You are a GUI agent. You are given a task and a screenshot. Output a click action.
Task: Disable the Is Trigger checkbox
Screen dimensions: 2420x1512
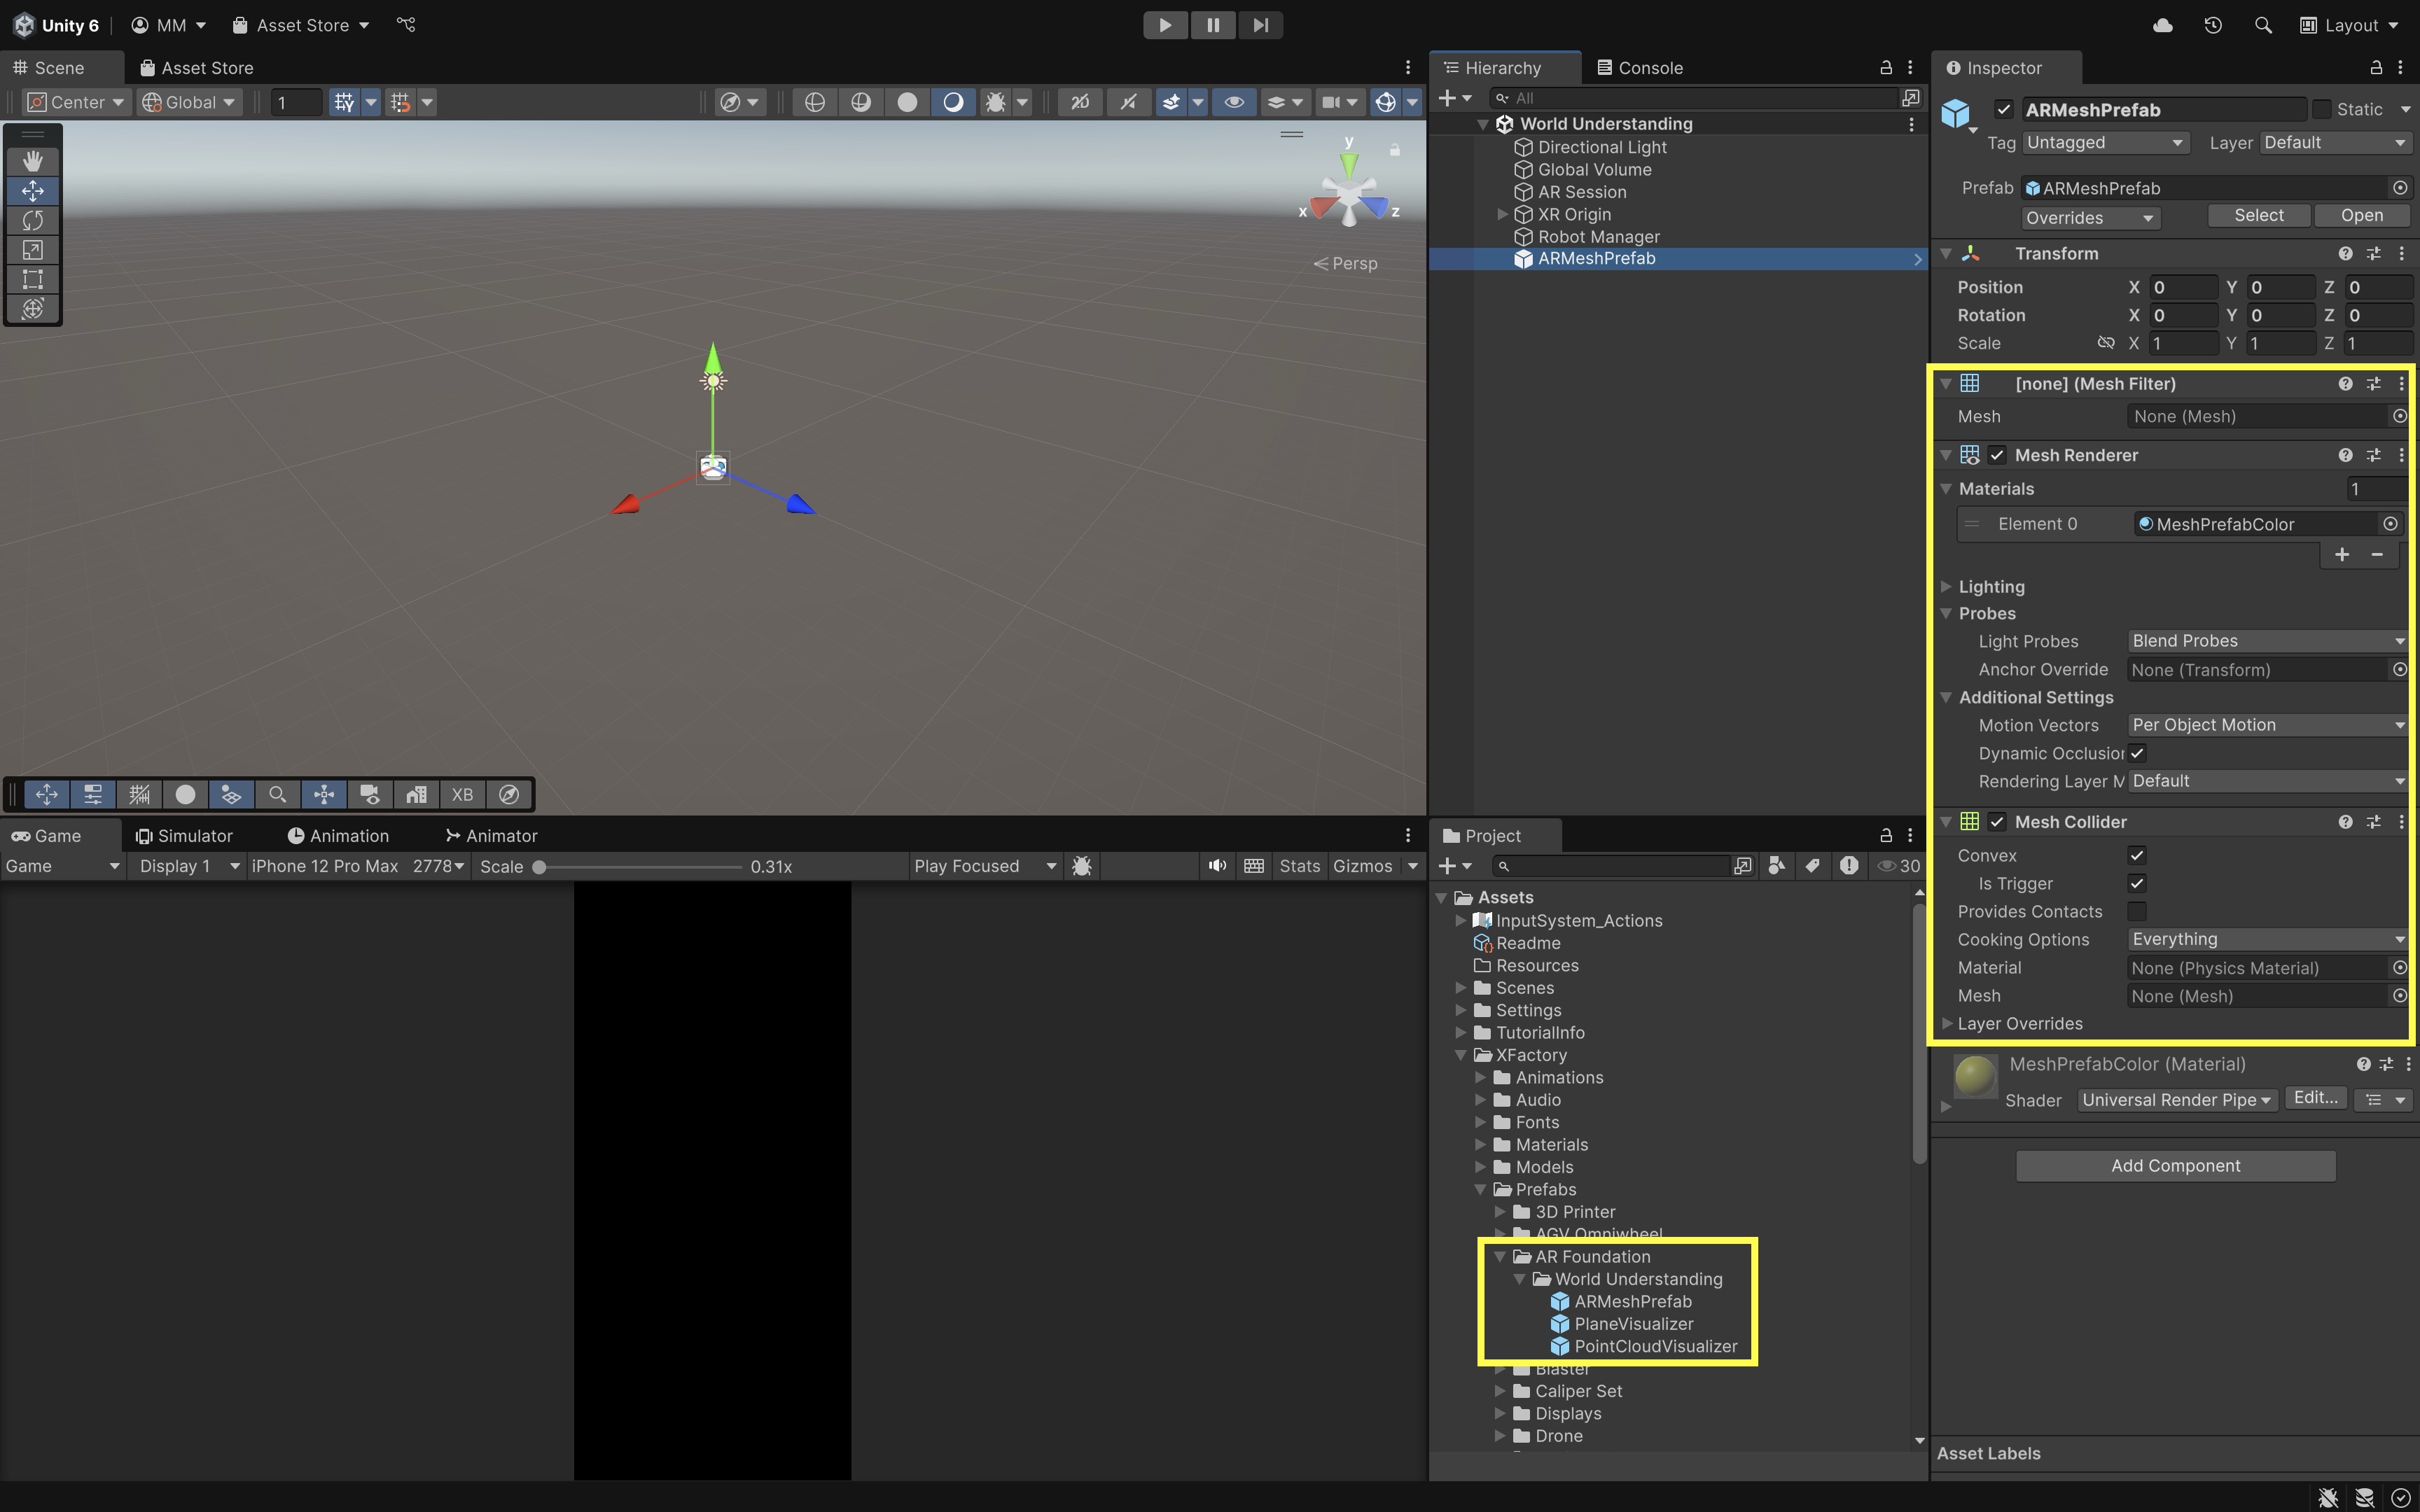[x=2137, y=884]
